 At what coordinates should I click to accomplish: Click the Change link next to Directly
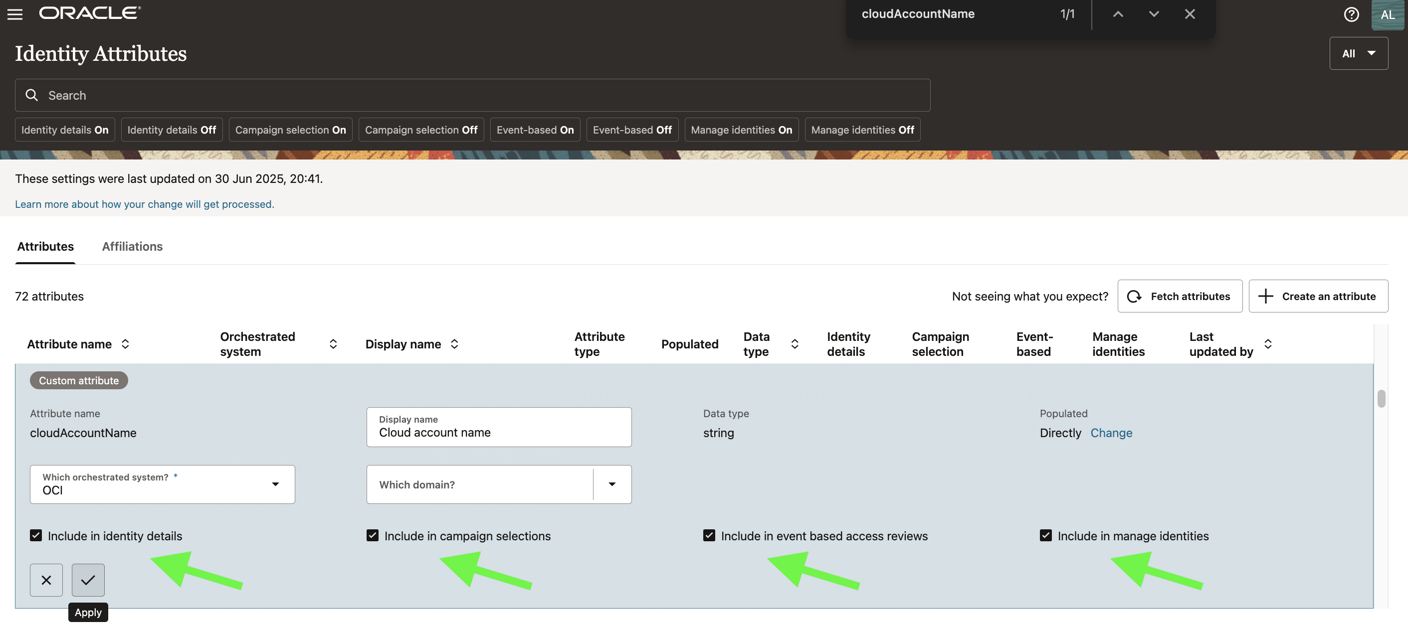coord(1111,433)
